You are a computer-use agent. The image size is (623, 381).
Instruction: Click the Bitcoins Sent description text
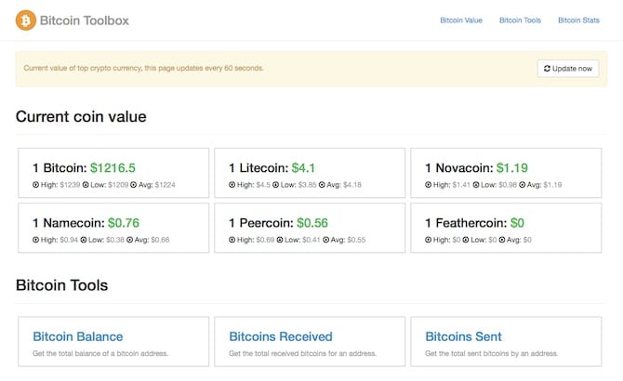pos(492,353)
